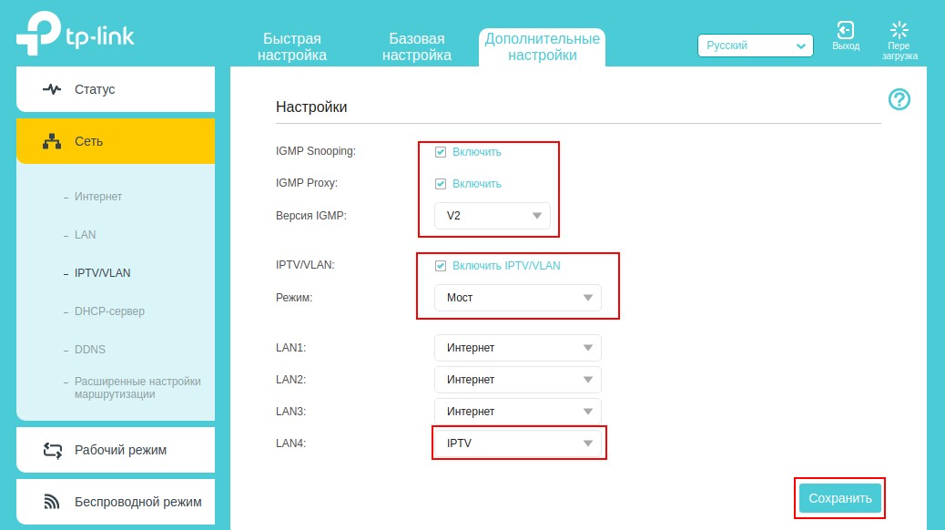Expand the Режим dropdown set to Мост
Viewport: 945px width, 530px height.
(x=517, y=298)
